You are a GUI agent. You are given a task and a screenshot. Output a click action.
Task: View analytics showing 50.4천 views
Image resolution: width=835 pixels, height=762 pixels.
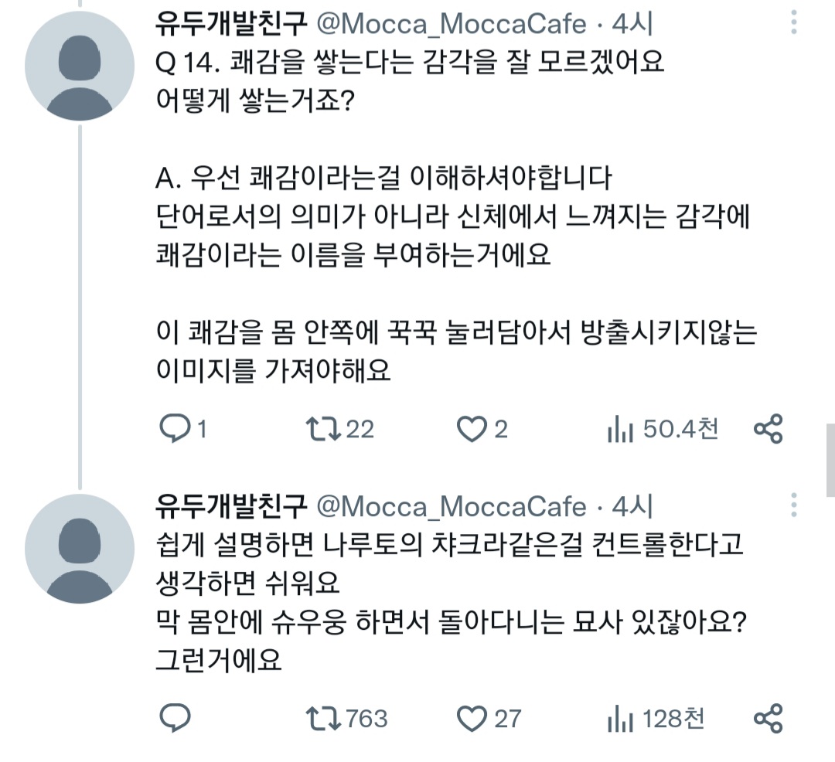[620, 429]
